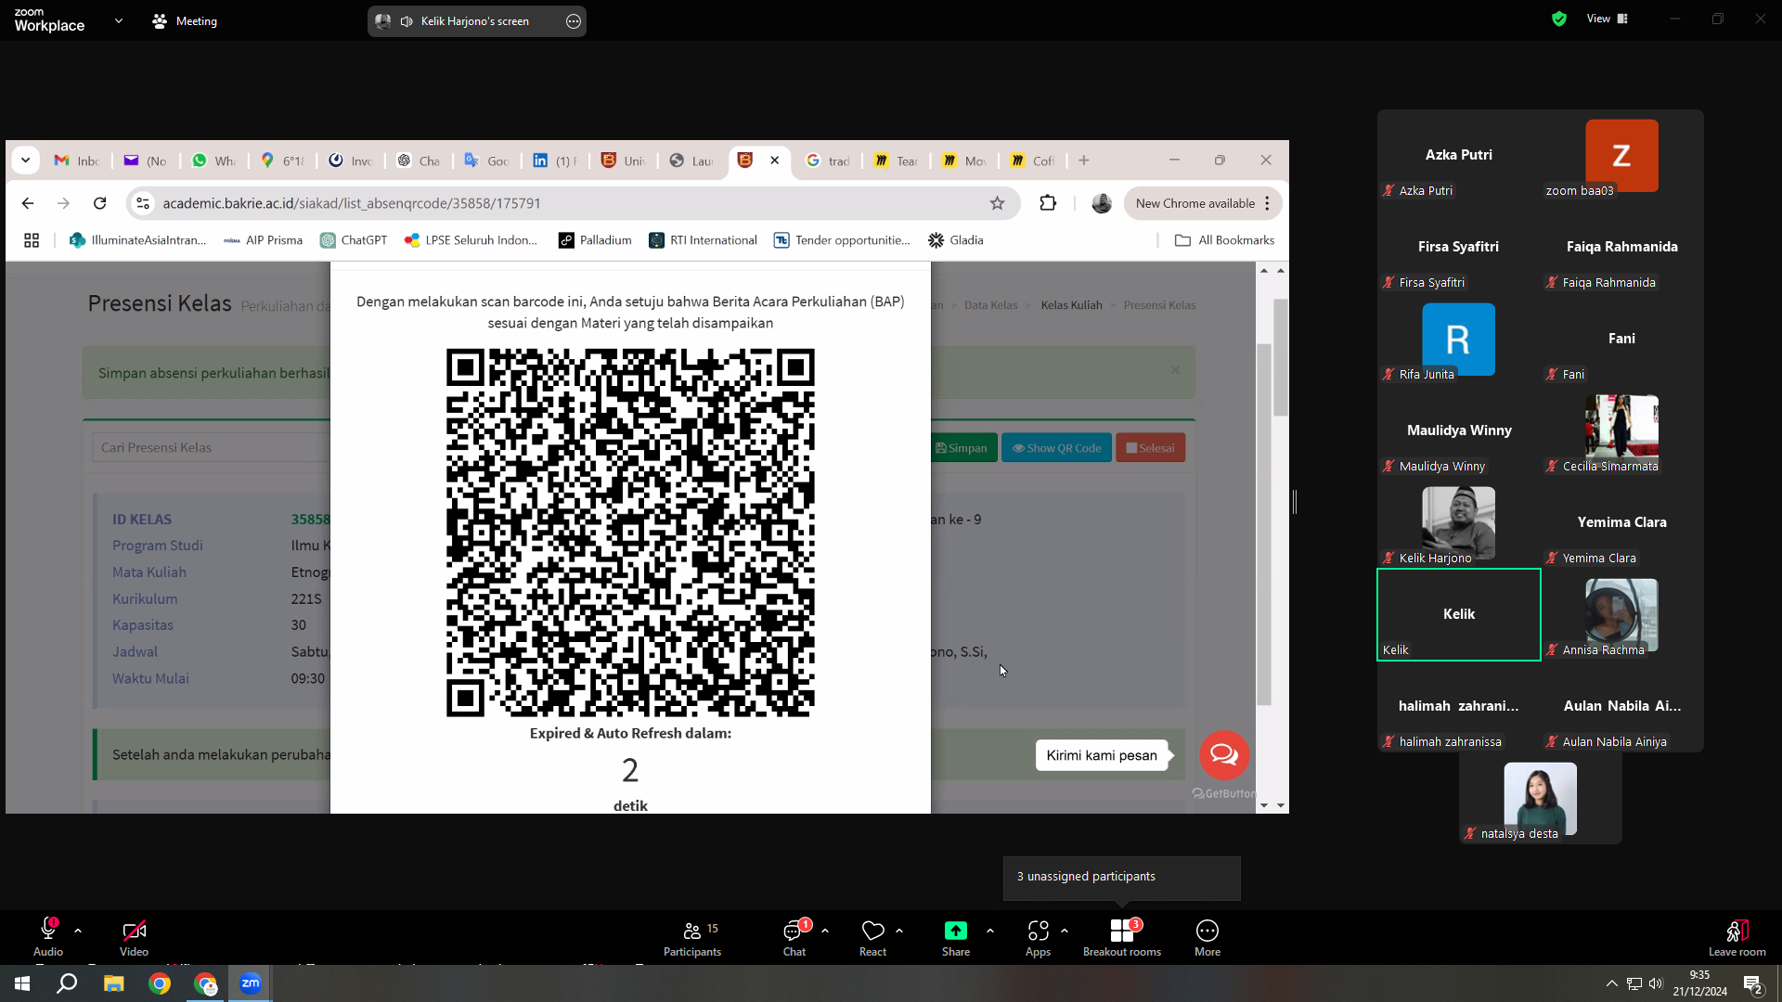View site information icon in address bar
Screen dimensions: 1782x1002
[x=143, y=203]
